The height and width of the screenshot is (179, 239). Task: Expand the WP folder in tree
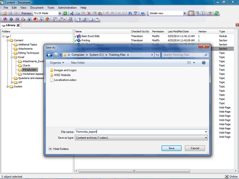coord(12,82)
